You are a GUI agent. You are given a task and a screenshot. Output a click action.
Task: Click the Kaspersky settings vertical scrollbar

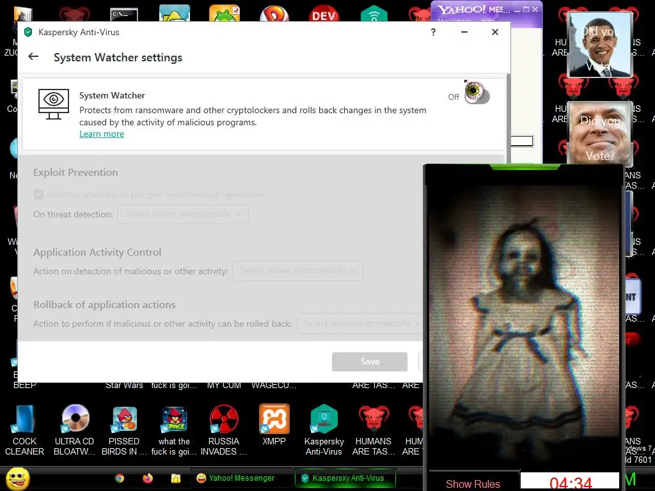(508, 118)
